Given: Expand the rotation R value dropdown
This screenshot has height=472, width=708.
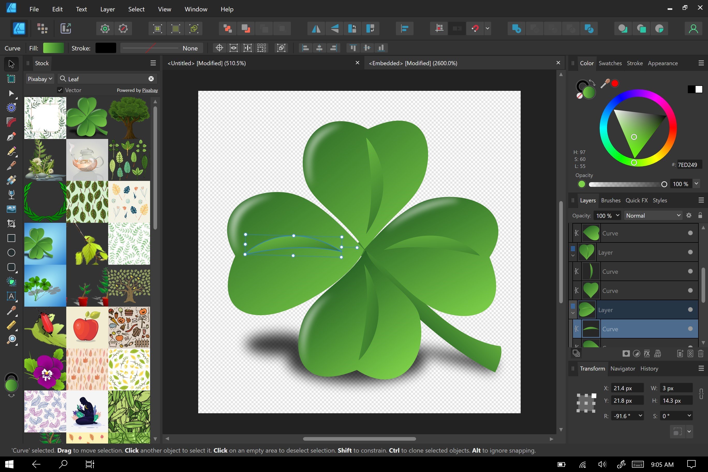Looking at the screenshot, I should click(640, 416).
